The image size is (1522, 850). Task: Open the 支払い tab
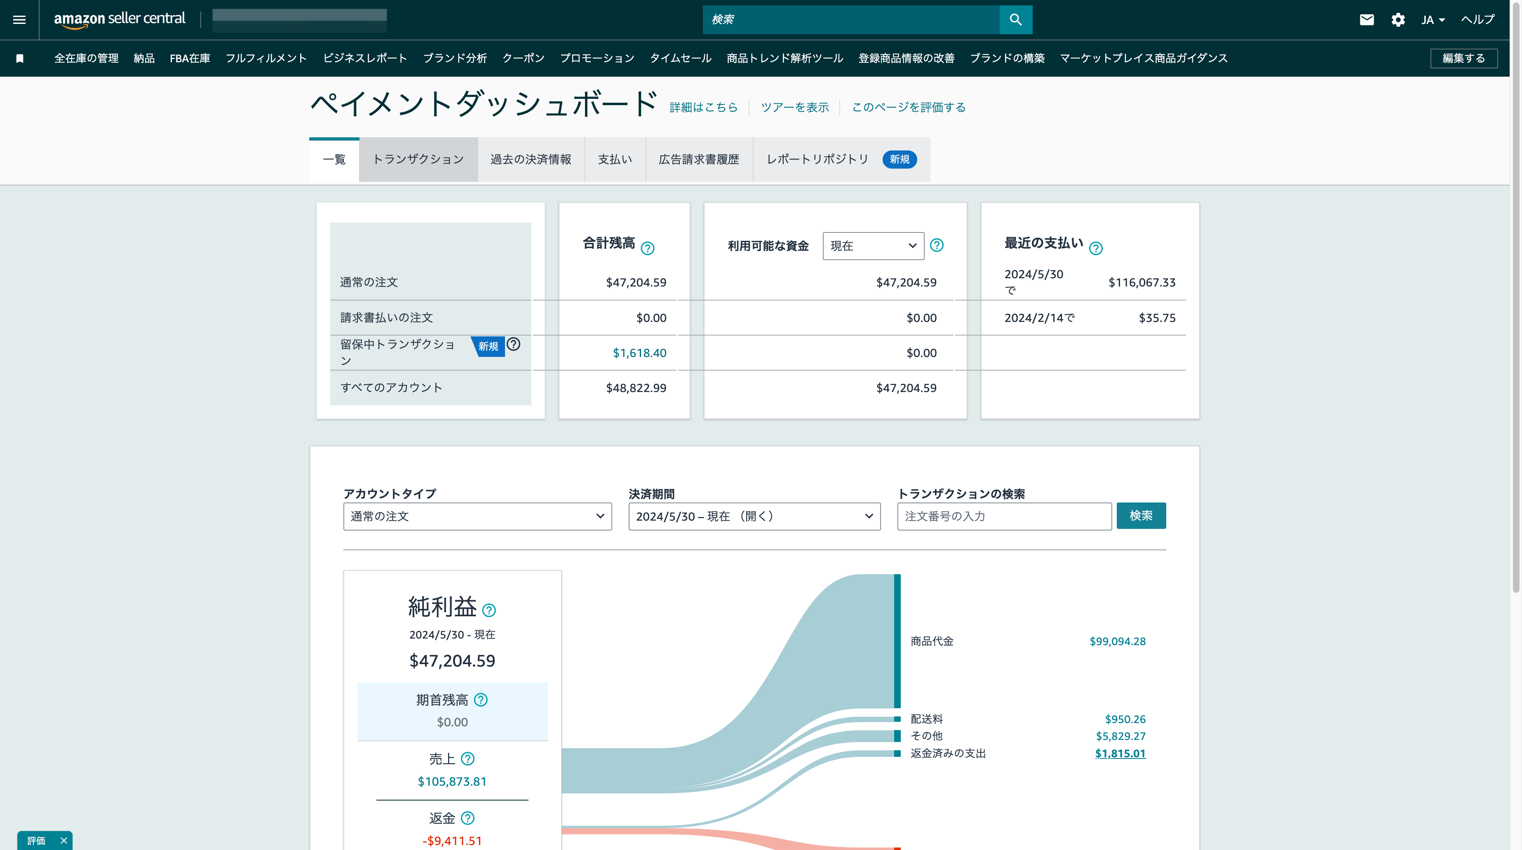[x=615, y=160]
